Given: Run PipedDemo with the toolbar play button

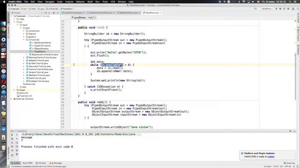Looking at the screenshot, I should 277,9.
